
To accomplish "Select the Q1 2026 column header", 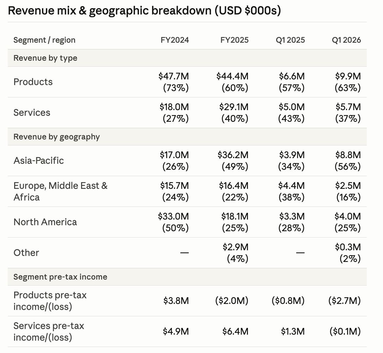I will point(346,40).
